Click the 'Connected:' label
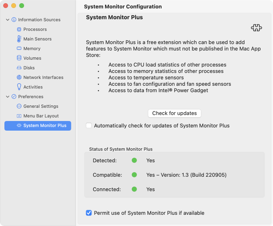The width and height of the screenshot is (273, 226). pos(107,189)
